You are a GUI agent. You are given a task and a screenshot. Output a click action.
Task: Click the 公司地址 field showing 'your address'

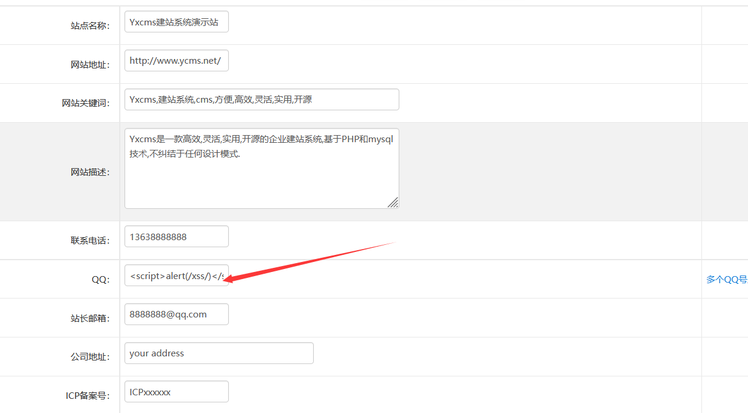219,353
